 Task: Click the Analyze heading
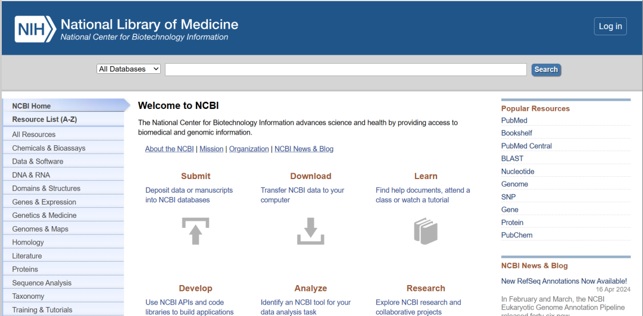(x=311, y=288)
